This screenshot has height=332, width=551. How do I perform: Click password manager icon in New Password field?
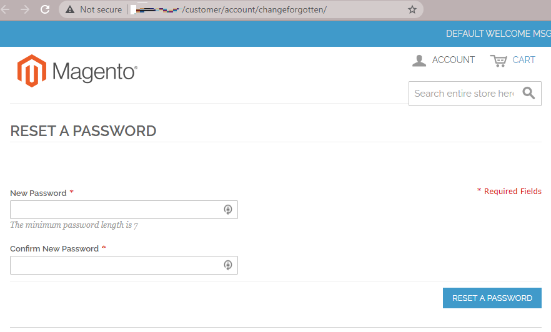[x=227, y=210]
